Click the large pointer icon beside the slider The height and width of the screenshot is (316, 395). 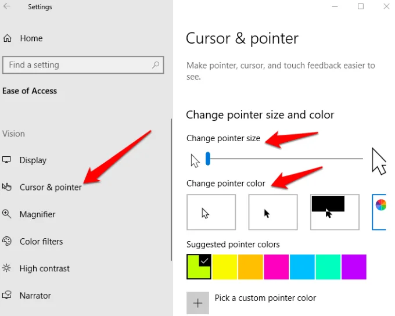(x=379, y=161)
